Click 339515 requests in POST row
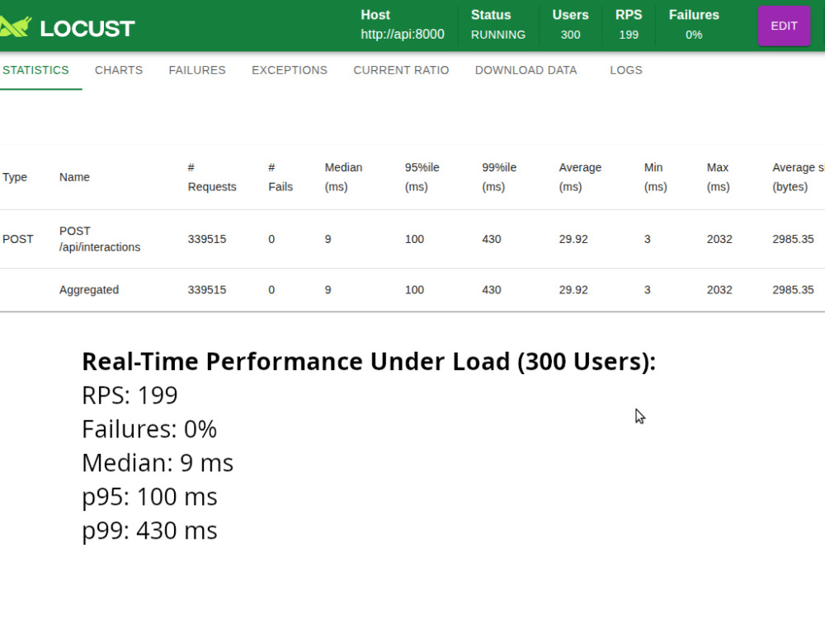 click(x=207, y=239)
